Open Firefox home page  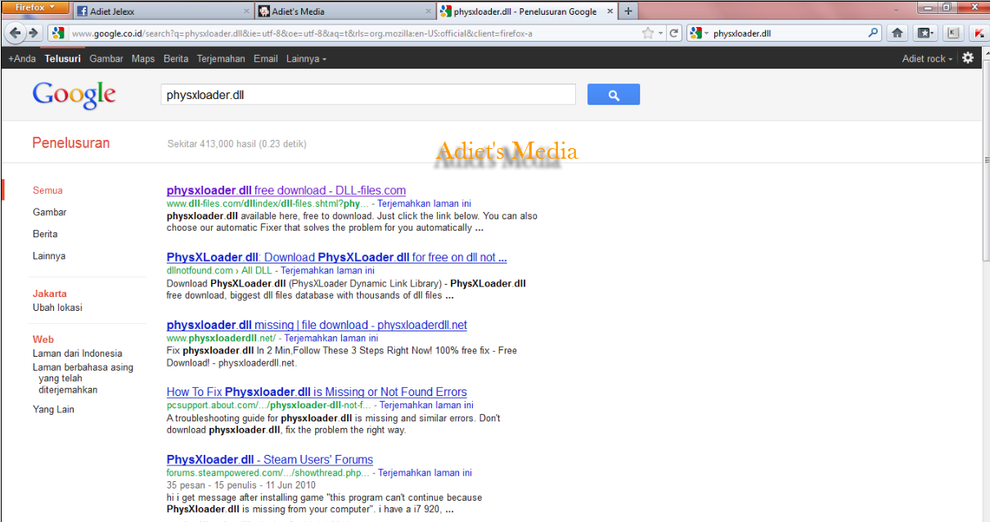(x=898, y=34)
